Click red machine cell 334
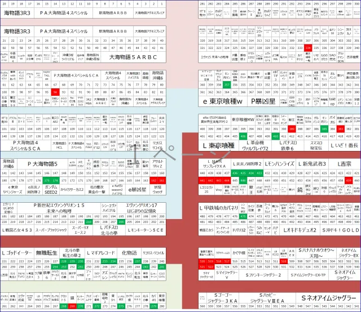 pyautogui.click(x=308, y=48)
